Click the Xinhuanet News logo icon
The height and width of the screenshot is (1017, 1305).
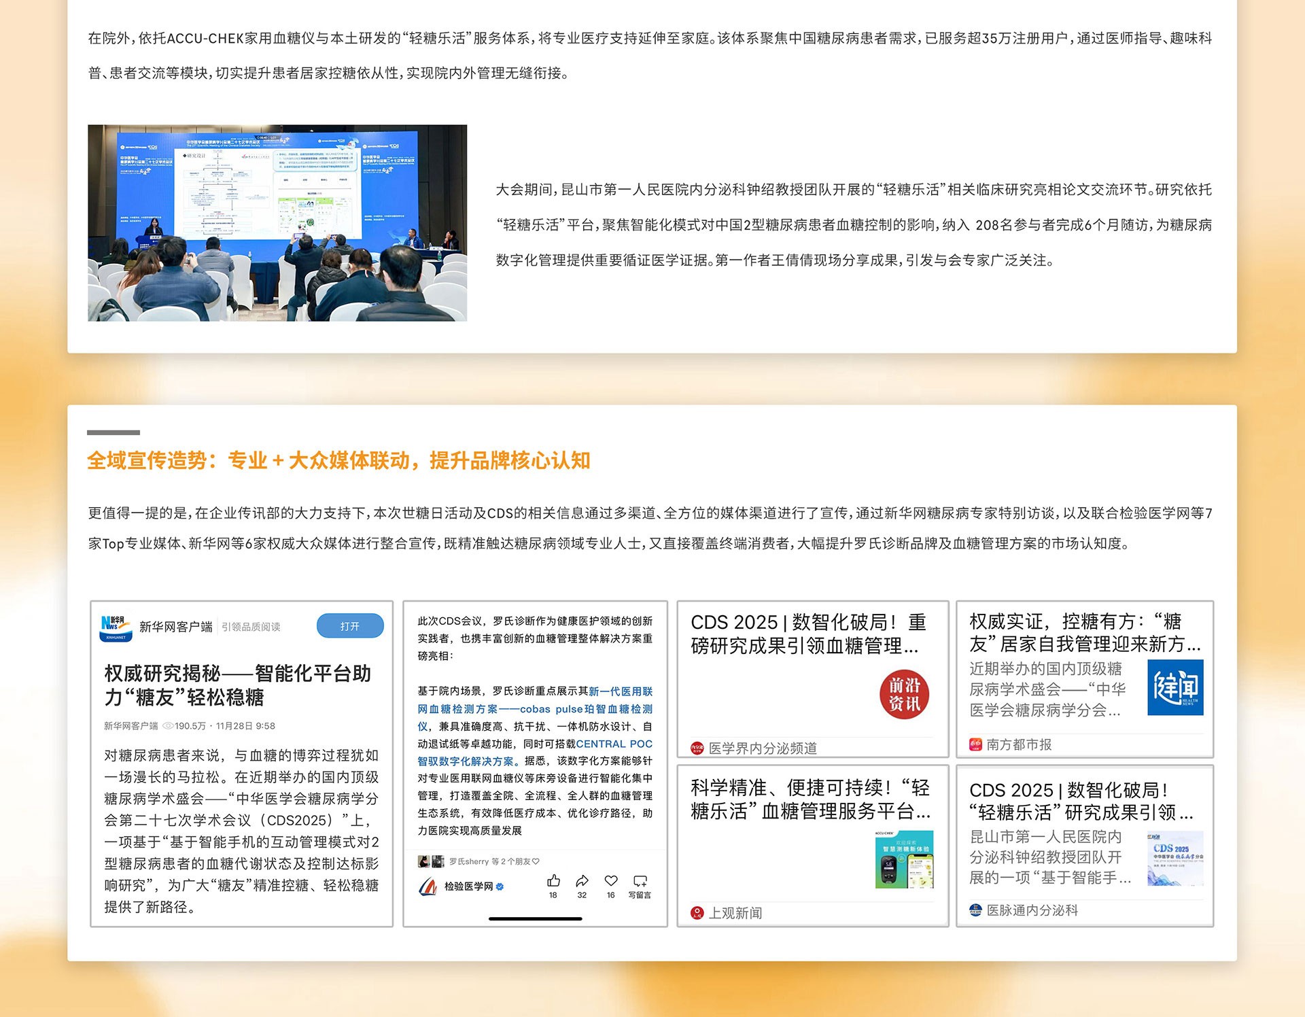[115, 627]
